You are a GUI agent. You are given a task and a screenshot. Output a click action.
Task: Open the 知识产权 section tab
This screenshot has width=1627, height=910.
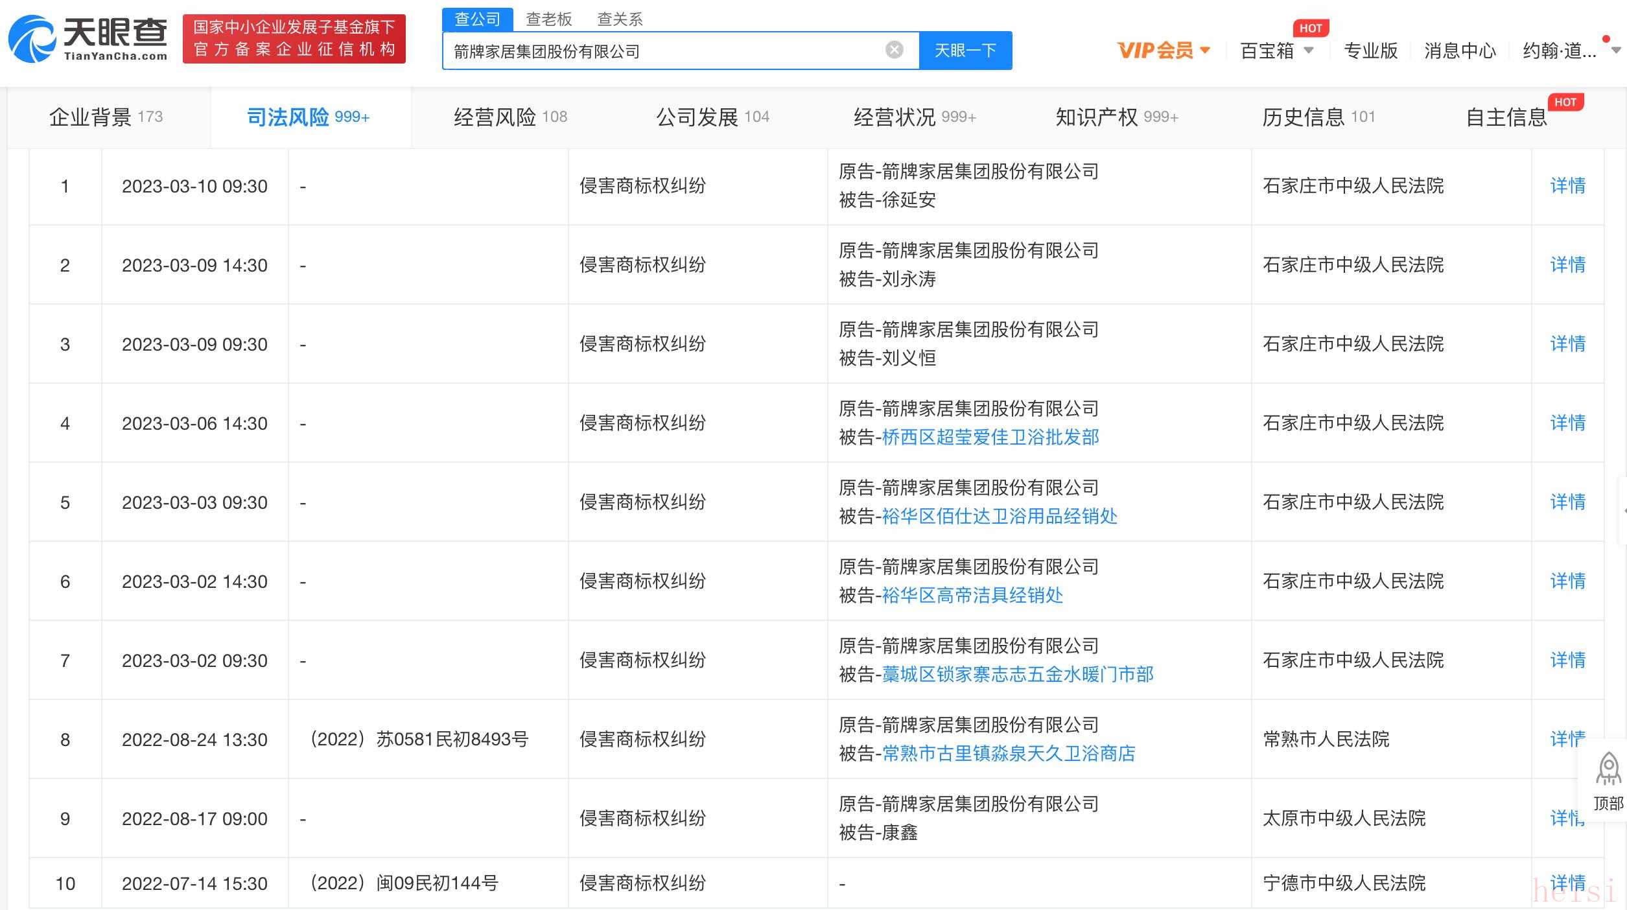tap(1116, 117)
